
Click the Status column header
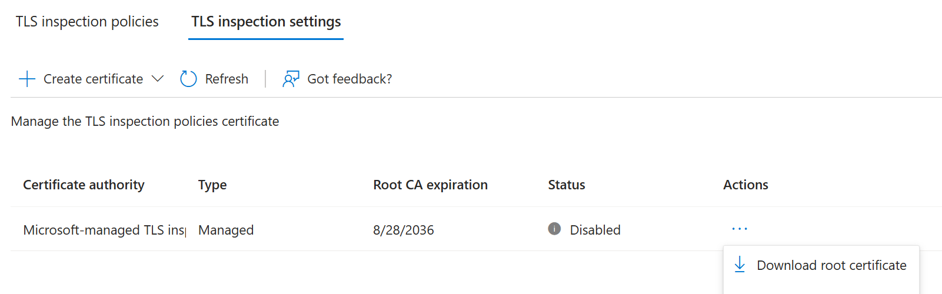click(x=567, y=185)
